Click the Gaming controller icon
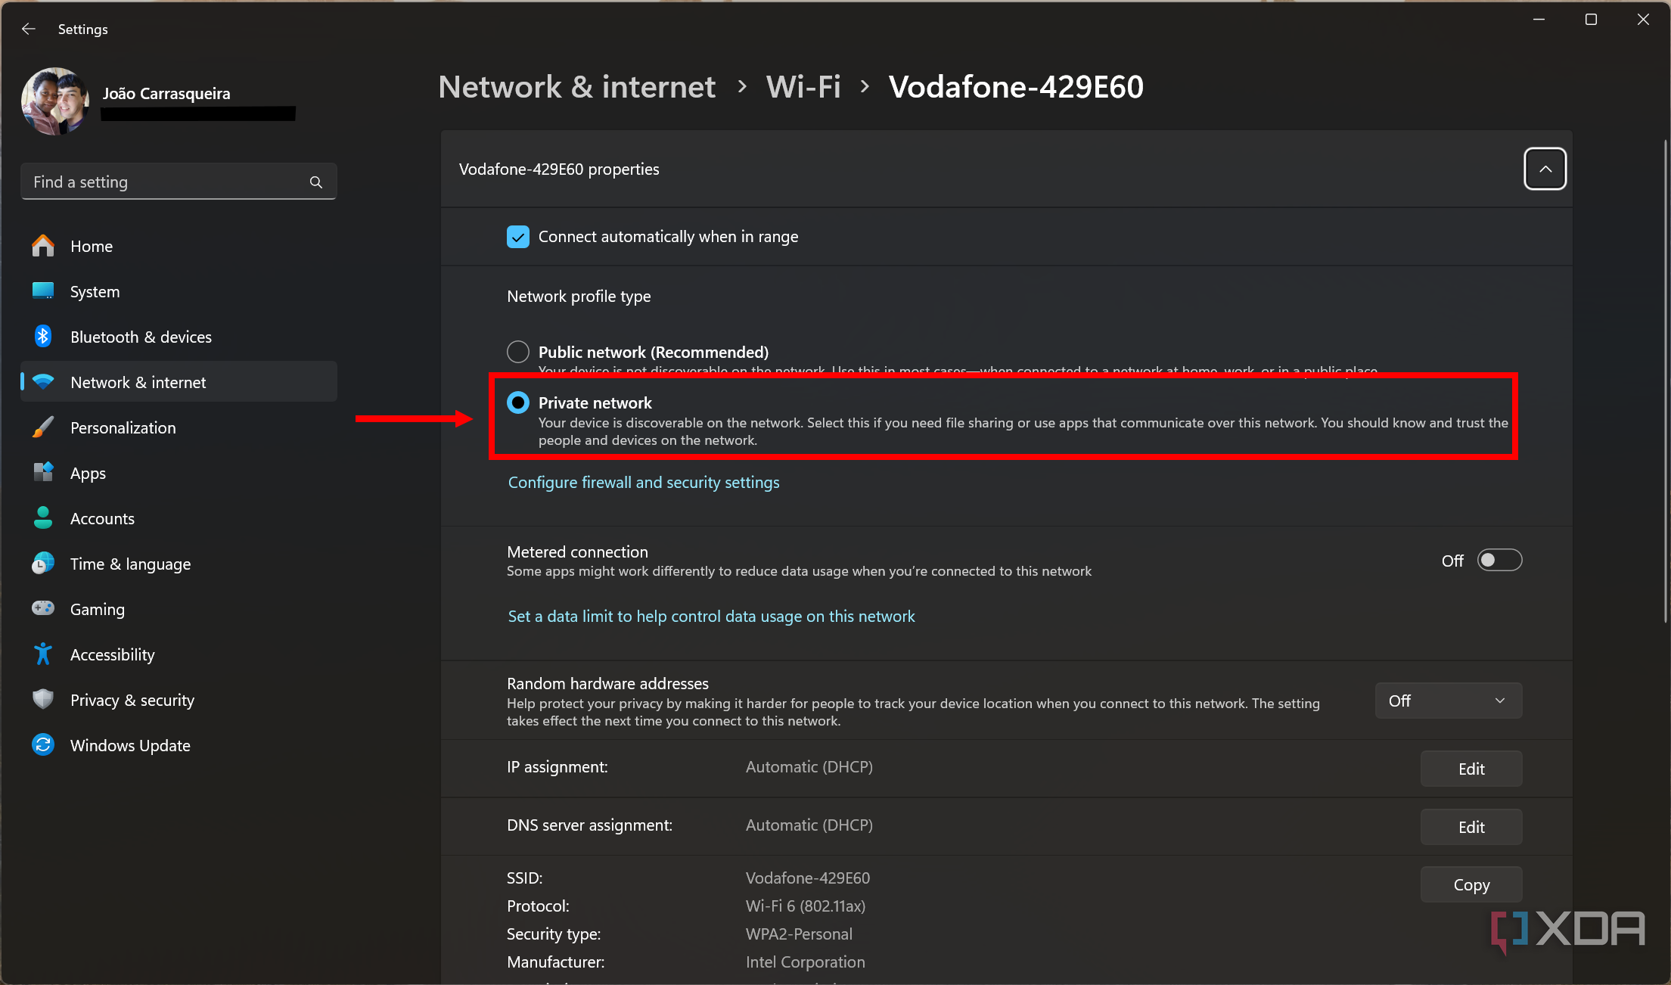The image size is (1671, 985). (43, 608)
